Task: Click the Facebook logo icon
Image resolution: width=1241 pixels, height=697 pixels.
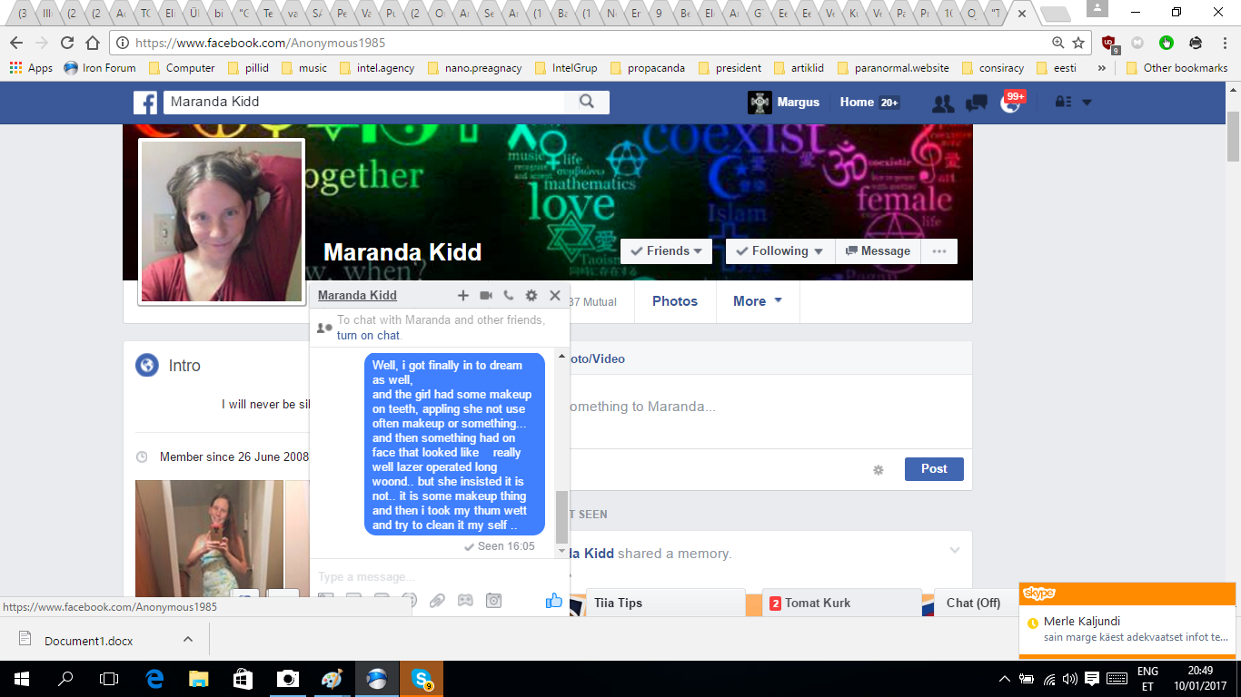Action: coord(145,103)
